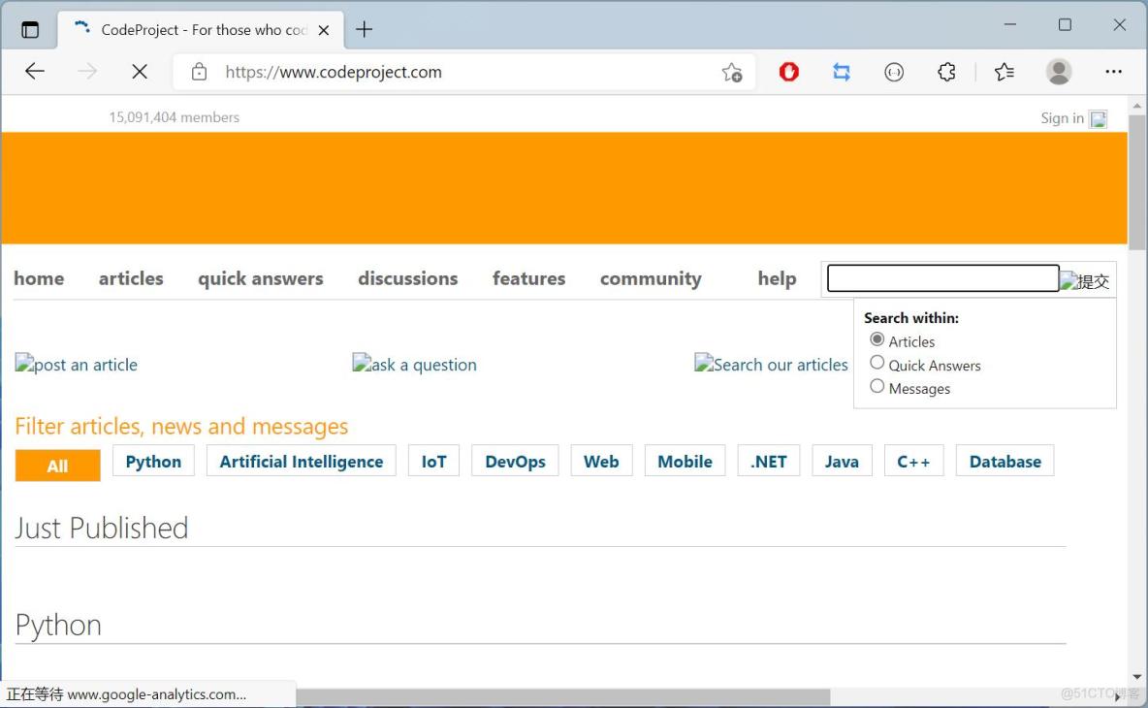This screenshot has height=708, width=1148.
Task: Click the google-analytics status bar text
Action: pos(126,694)
